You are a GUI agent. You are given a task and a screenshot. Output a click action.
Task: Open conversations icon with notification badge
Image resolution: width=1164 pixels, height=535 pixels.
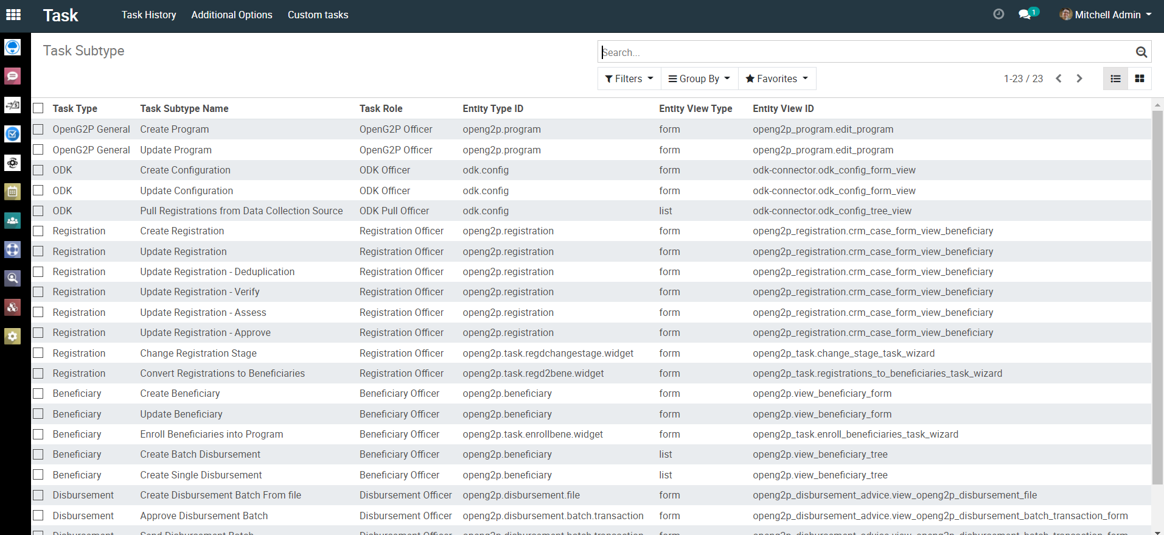[1025, 14]
